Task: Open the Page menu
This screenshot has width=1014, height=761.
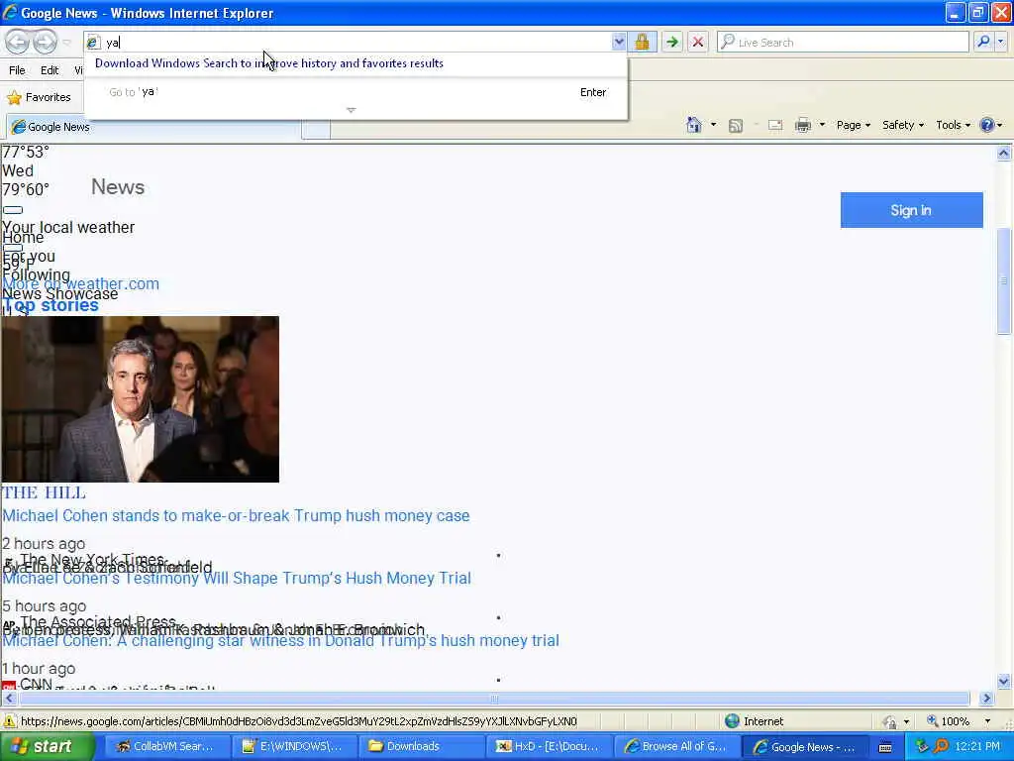Action: tap(853, 125)
